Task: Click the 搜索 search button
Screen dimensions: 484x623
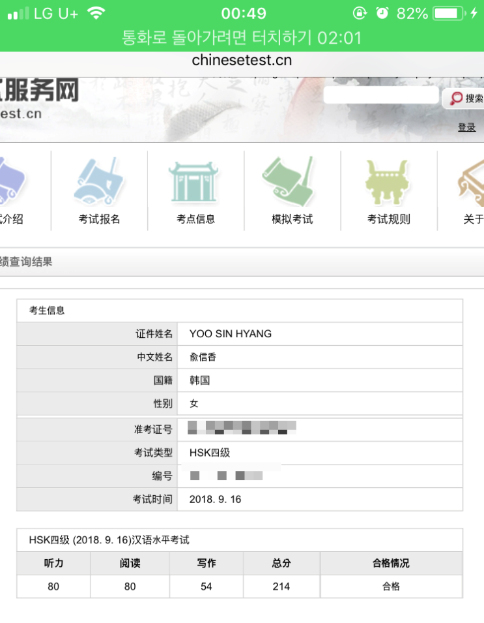Action: 464,98
